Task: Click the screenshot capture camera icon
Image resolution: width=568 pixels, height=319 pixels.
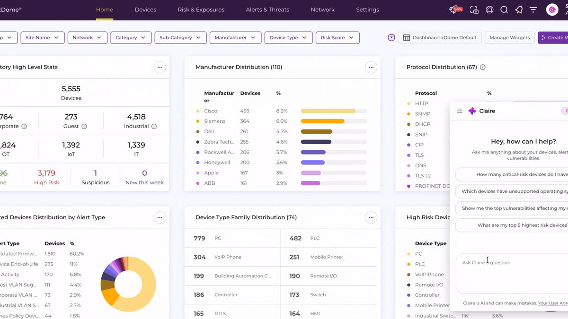Action: click(474, 10)
